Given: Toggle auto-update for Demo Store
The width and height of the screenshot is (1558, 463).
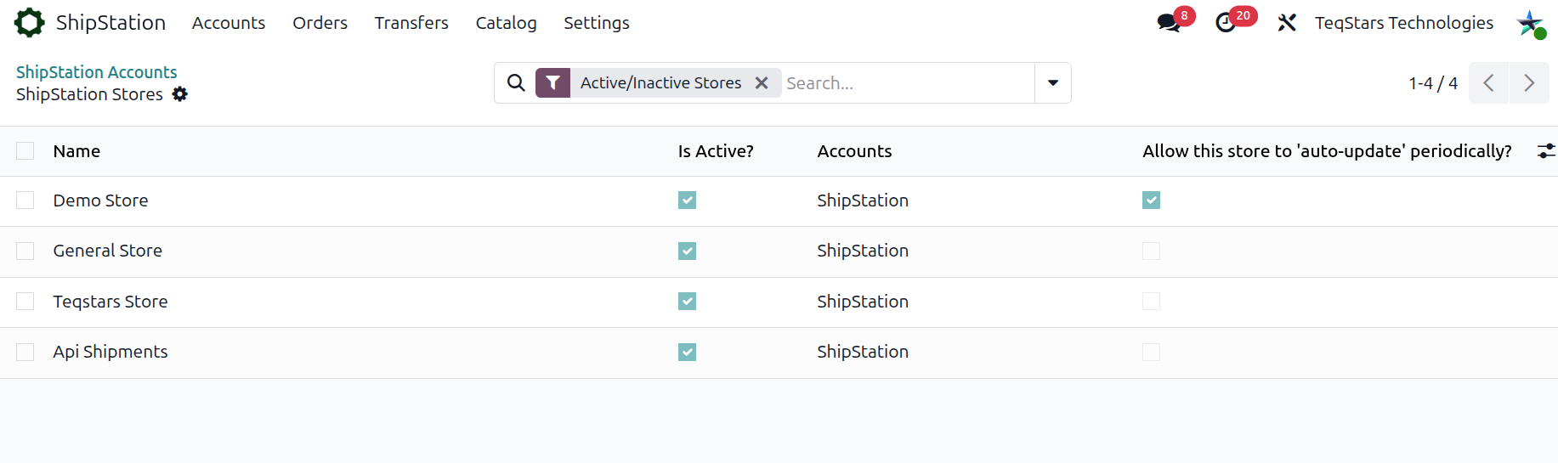Looking at the screenshot, I should [x=1151, y=200].
